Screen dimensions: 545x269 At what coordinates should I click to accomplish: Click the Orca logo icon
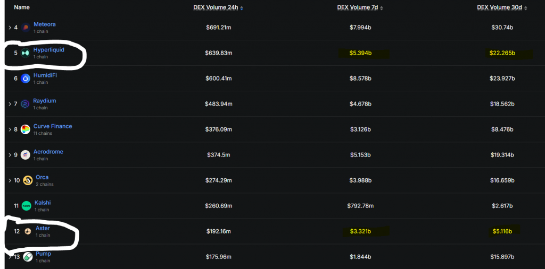(x=28, y=180)
